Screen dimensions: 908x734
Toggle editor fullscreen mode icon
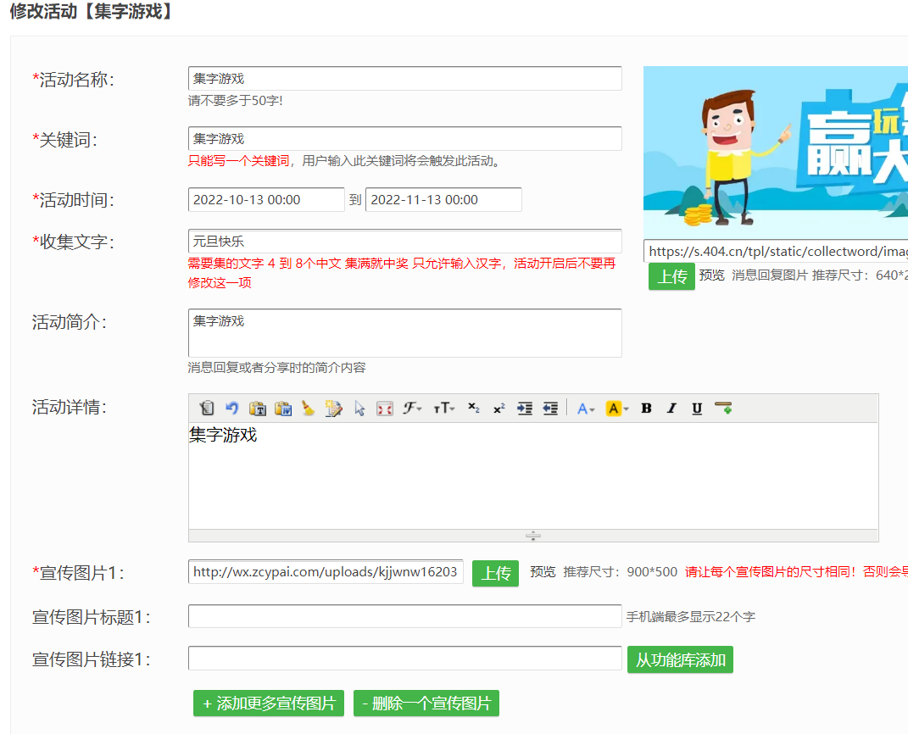point(385,408)
